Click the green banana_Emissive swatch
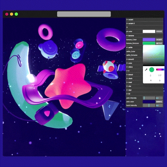The image size is (167, 167). pos(149,43)
